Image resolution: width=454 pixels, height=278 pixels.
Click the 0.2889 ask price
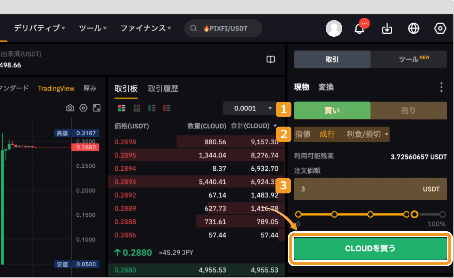(125, 208)
